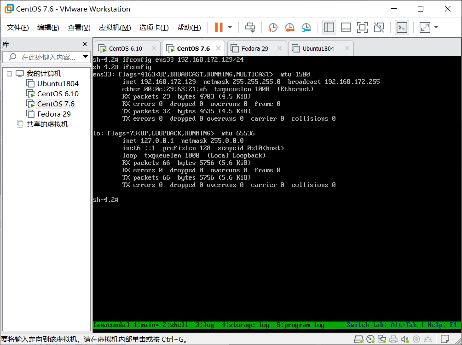Click 4:storage-log in the anaconda bar
The width and height of the screenshot is (462, 345).
click(x=245, y=325)
